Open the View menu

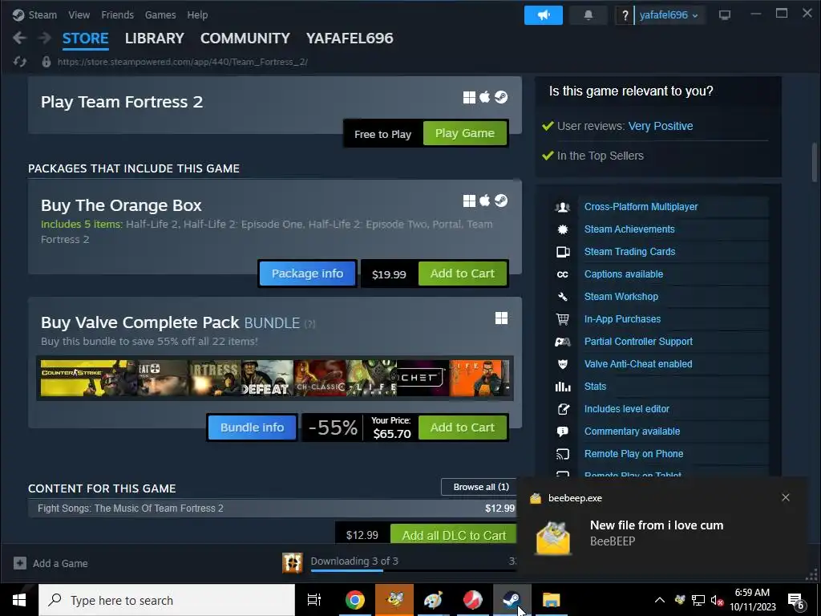click(x=79, y=15)
